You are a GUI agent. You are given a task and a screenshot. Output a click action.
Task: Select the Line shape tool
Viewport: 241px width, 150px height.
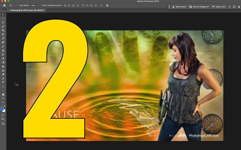pyautogui.click(x=3, y=90)
